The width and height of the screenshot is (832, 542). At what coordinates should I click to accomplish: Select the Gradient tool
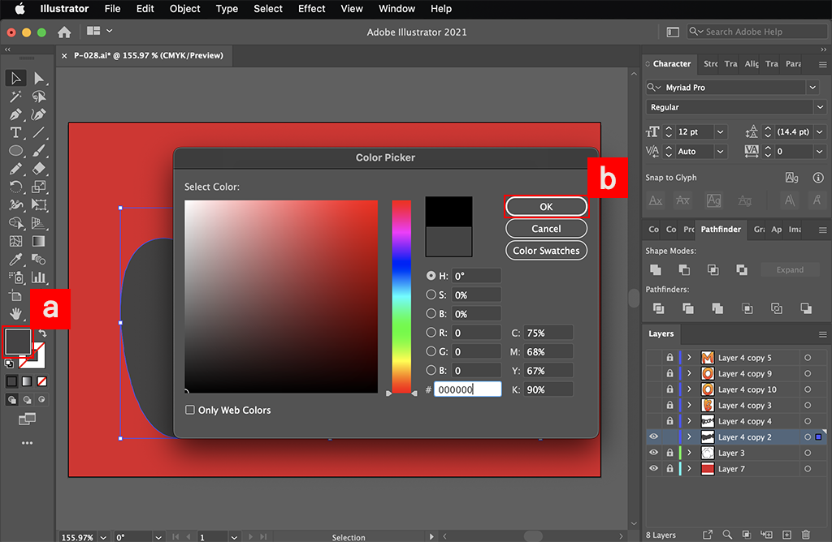[x=39, y=241]
